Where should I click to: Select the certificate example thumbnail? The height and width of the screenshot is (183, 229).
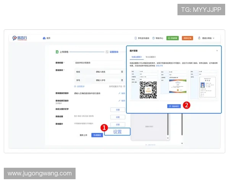coord(174,85)
